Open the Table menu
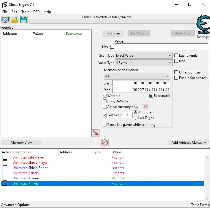Viewport: 210px width, 208px height. (x=25, y=12)
